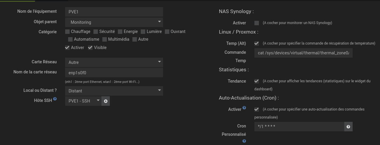The width and height of the screenshot is (380, 145).
Task: Click the Nom de l'équipement field
Action: (114, 12)
